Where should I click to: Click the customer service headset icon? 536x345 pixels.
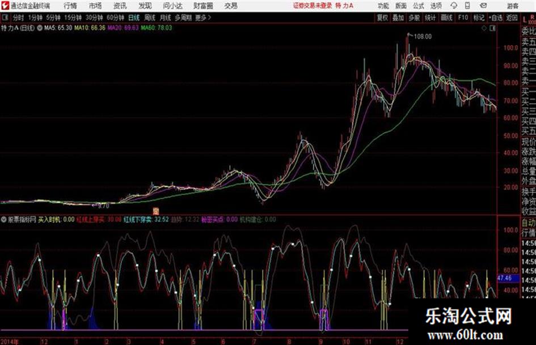click(454, 6)
